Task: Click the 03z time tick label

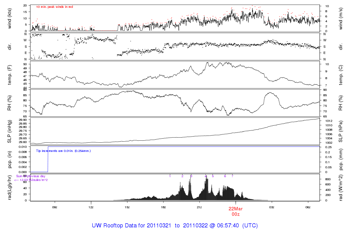Action: tap(272, 207)
